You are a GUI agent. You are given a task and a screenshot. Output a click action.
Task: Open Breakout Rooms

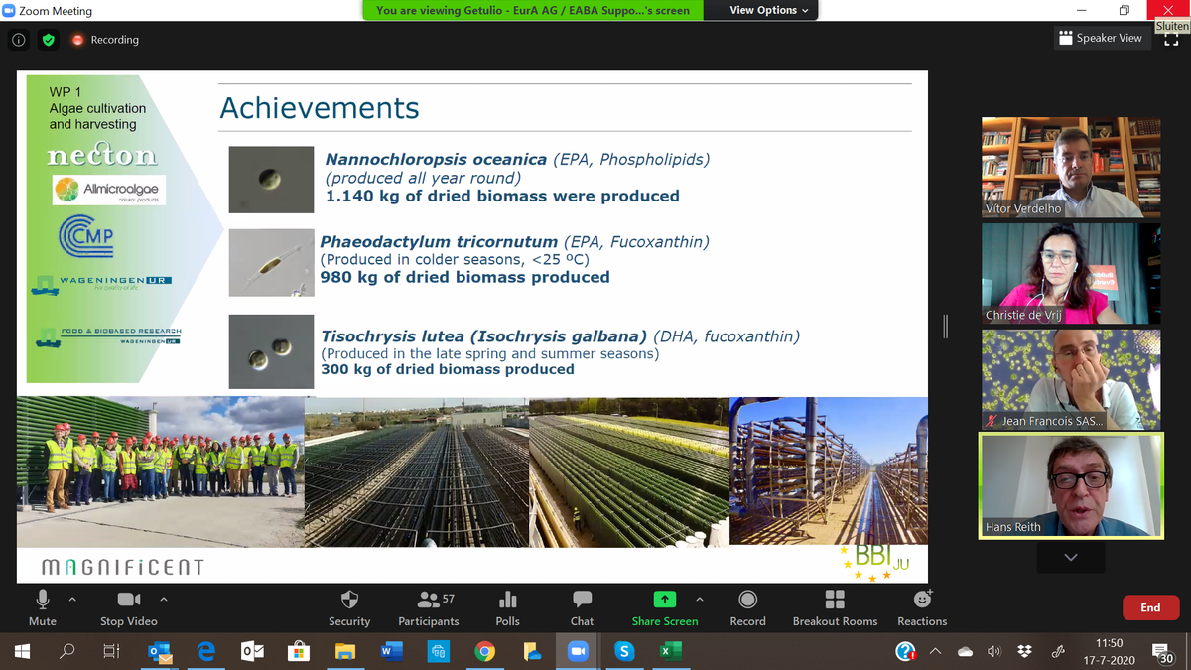[835, 607]
